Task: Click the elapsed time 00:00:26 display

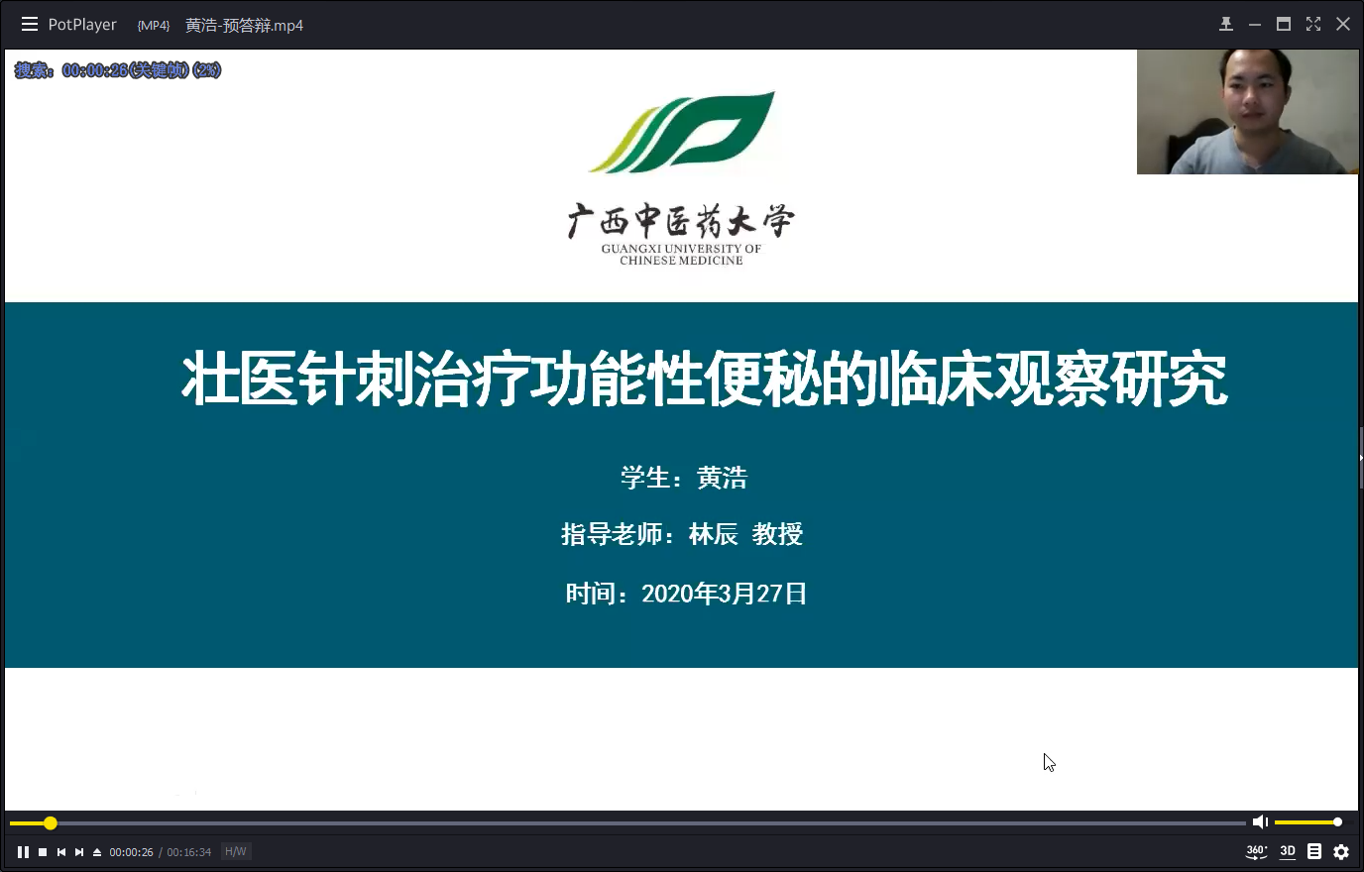Action: coord(131,852)
